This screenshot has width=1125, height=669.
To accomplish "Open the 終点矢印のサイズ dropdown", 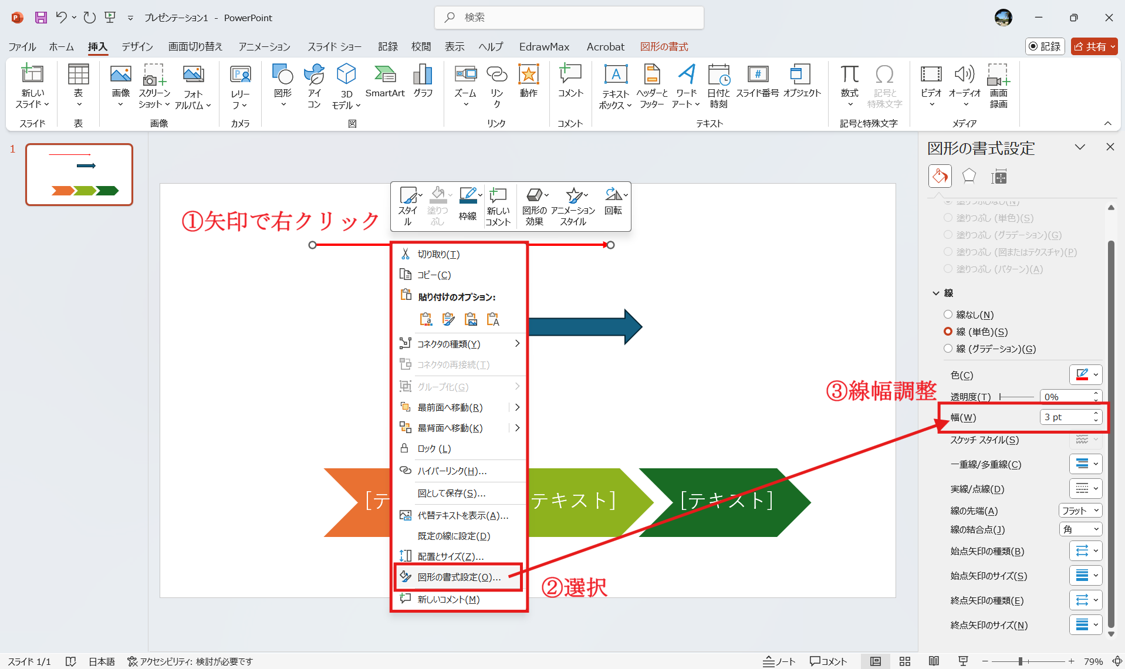I will click(1085, 624).
